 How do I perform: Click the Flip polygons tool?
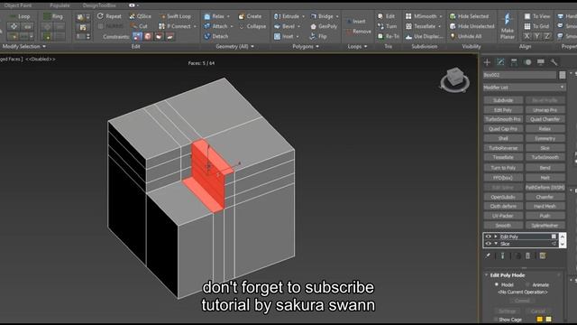click(318, 36)
